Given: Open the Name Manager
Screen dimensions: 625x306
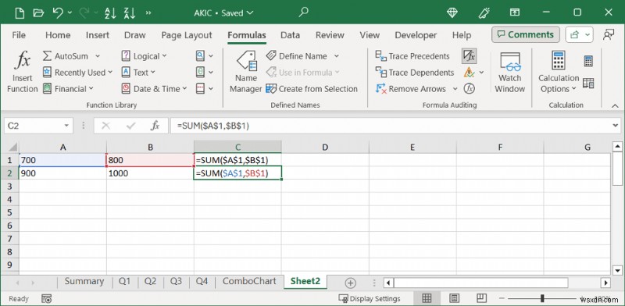Looking at the screenshot, I should 246,72.
